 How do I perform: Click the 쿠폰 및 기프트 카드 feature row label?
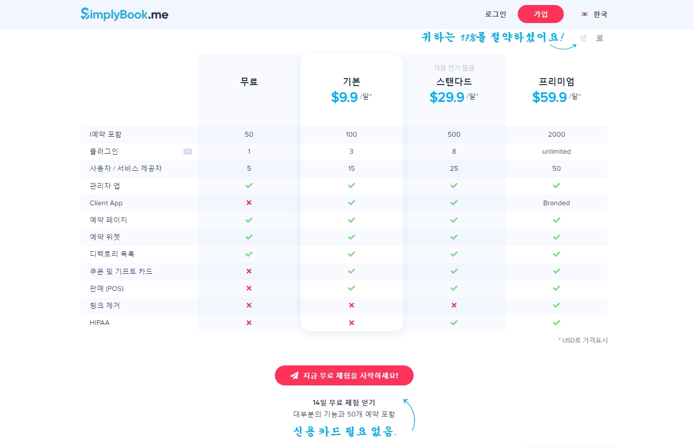121,271
